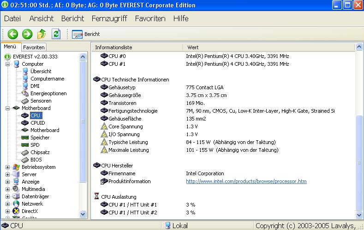Select the Übersicht icon under Computer

[25, 71]
